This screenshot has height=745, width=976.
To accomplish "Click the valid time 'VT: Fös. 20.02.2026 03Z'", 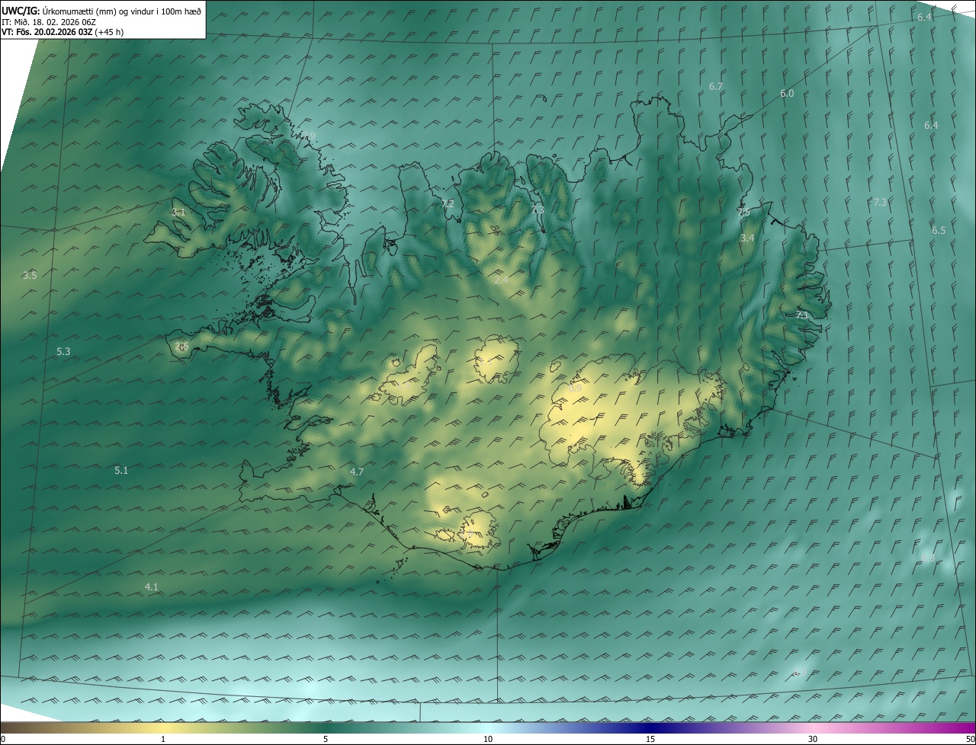I will (x=47, y=32).
